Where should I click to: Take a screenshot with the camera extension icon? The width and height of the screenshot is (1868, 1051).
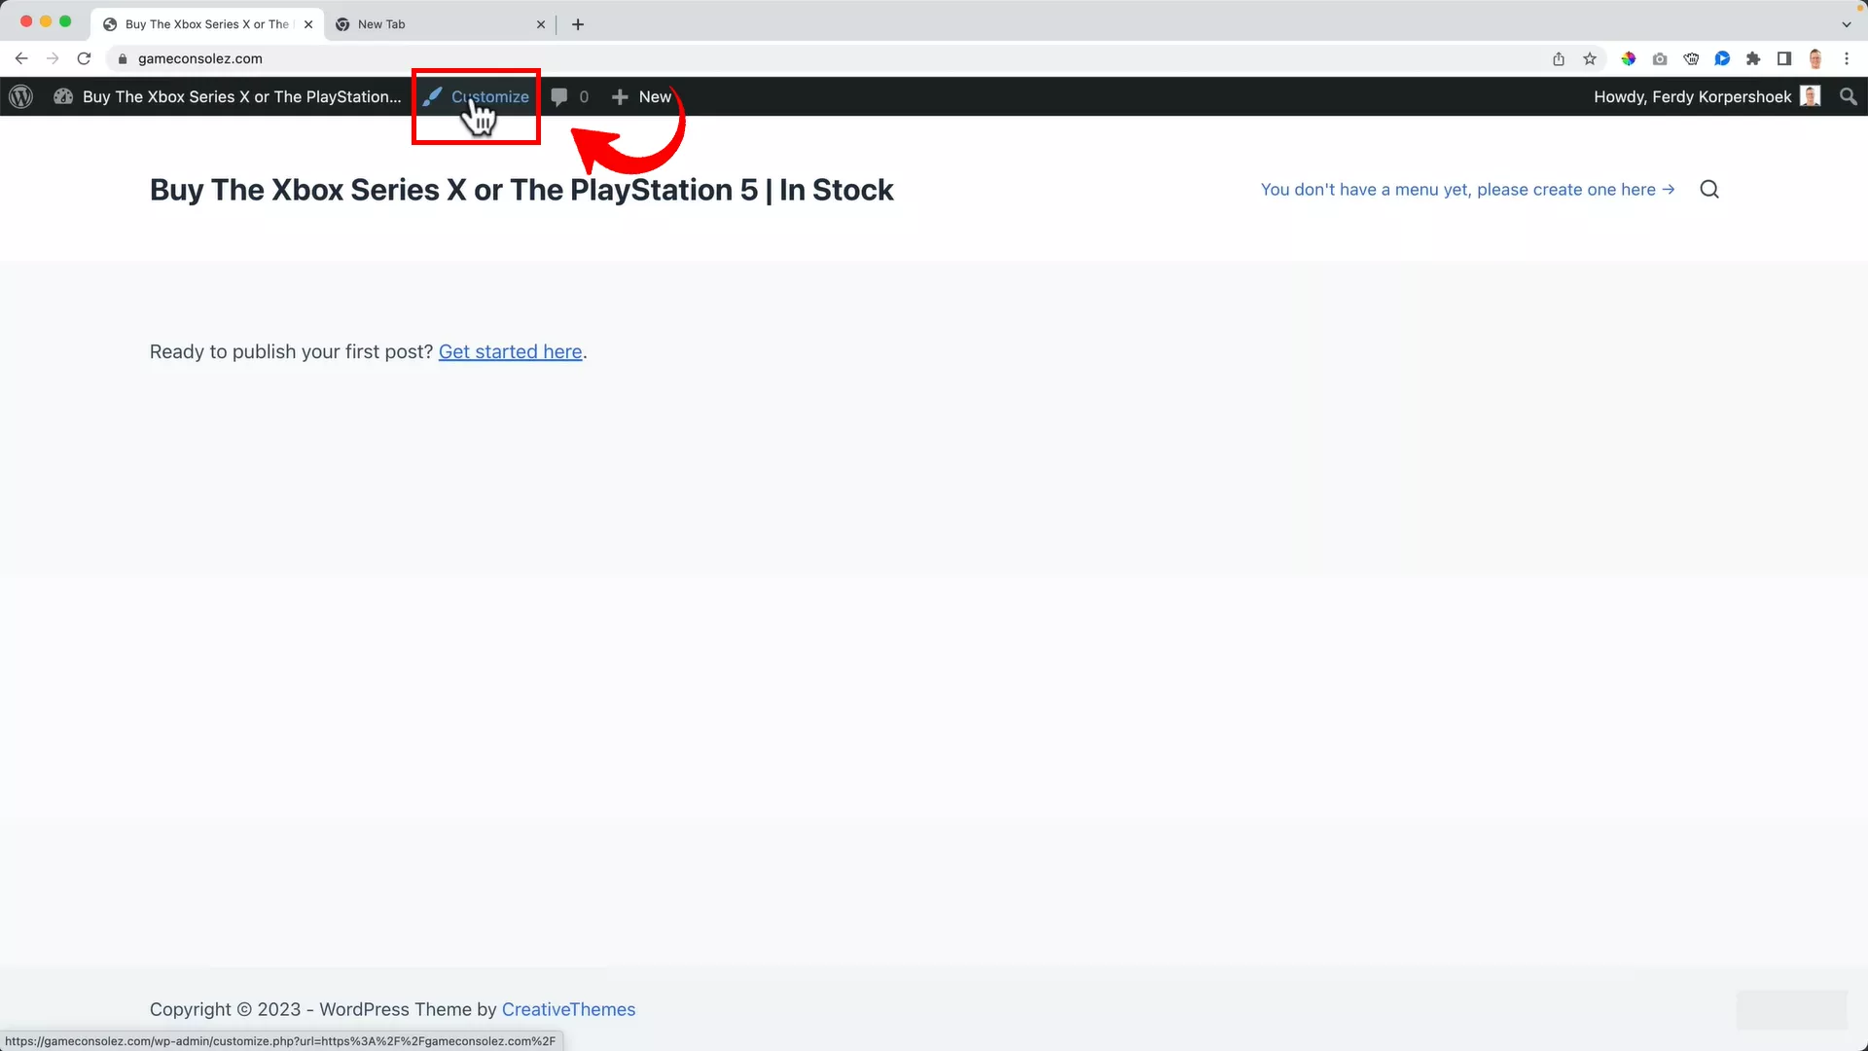(x=1660, y=59)
